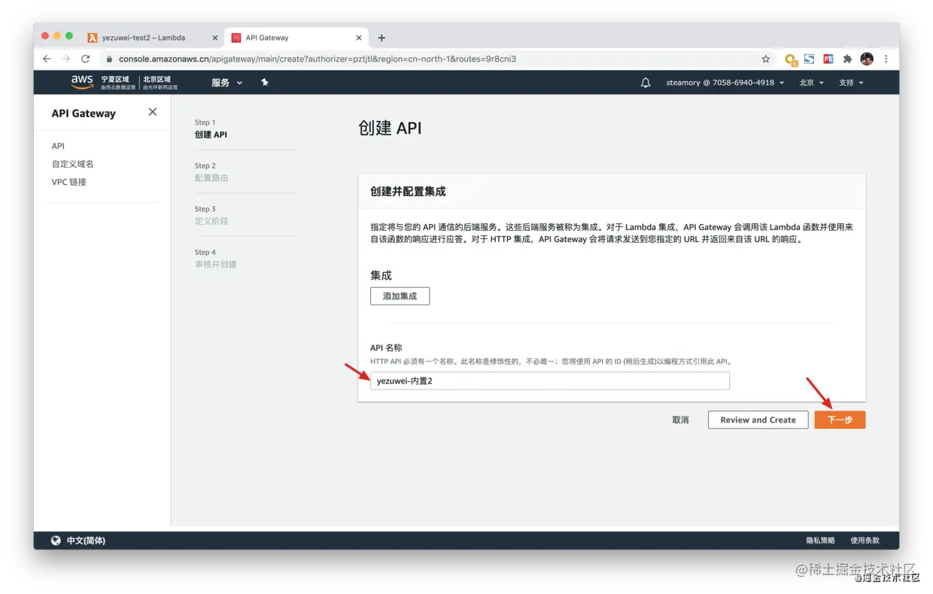Viewport: 933px width, 594px height.
Task: Open the 使用条款 link
Action: 865,541
